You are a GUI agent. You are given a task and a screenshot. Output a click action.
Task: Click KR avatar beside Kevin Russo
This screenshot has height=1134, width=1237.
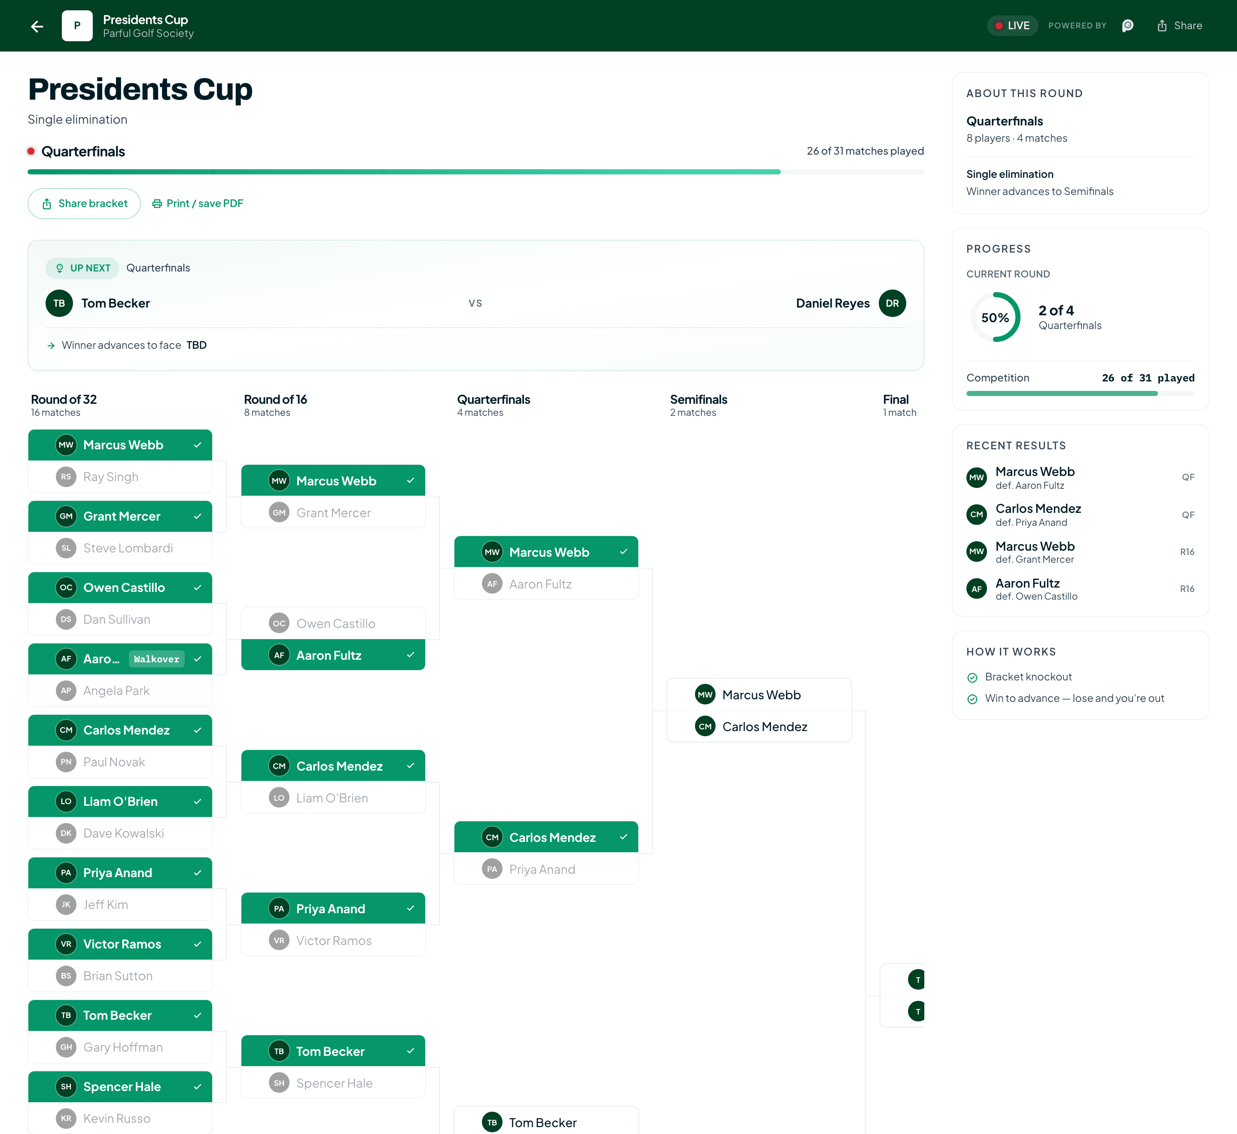66,1118
